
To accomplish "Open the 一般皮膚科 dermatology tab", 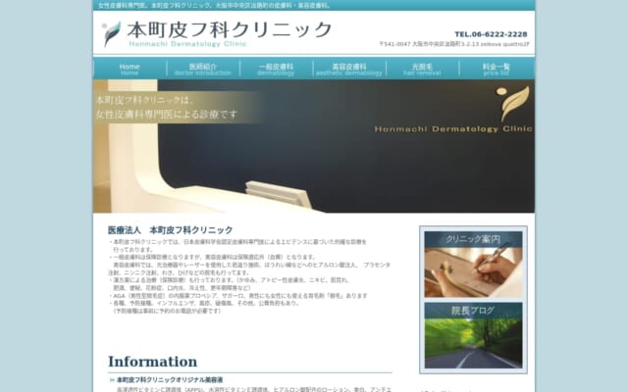I will coord(276,69).
